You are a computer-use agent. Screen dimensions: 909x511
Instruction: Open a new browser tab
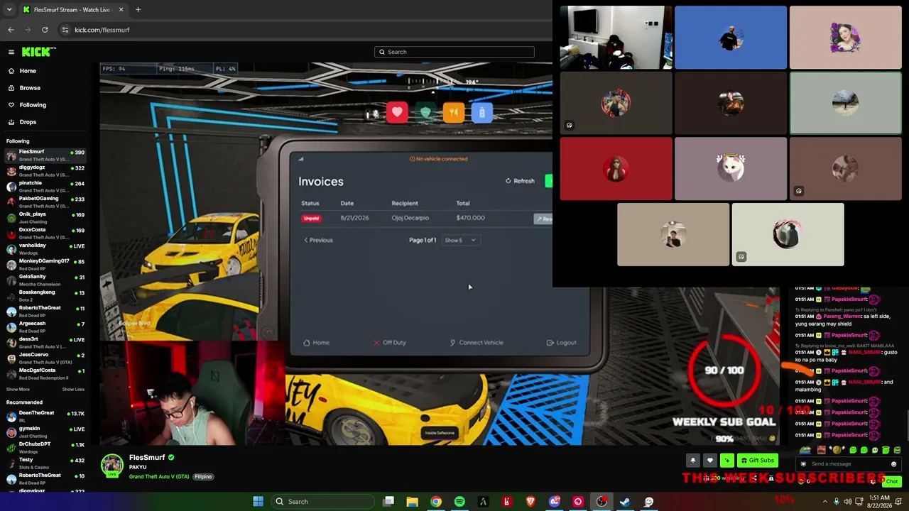click(138, 10)
